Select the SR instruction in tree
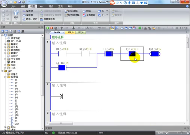This screenshot has width=190, height=135. tap(16, 118)
